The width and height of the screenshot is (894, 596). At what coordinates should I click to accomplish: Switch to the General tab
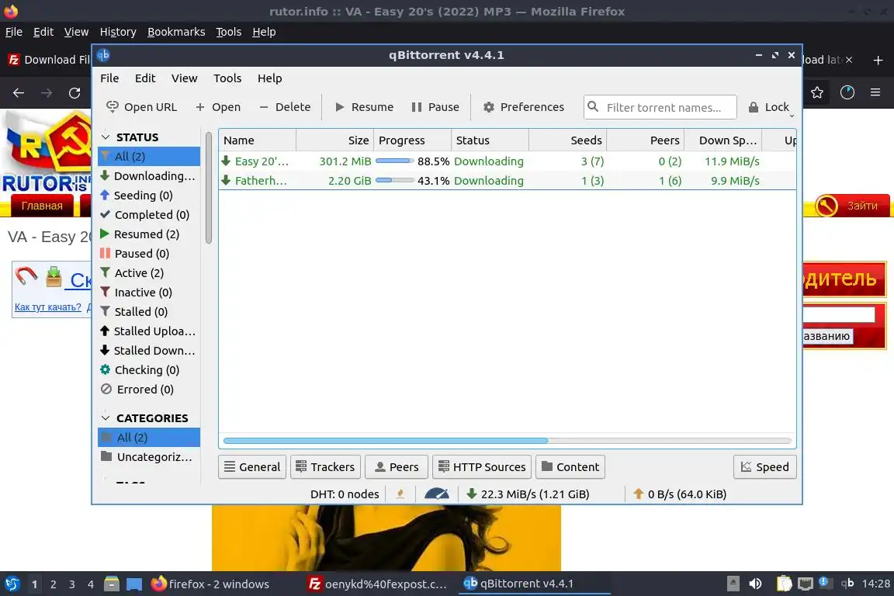pyautogui.click(x=252, y=466)
